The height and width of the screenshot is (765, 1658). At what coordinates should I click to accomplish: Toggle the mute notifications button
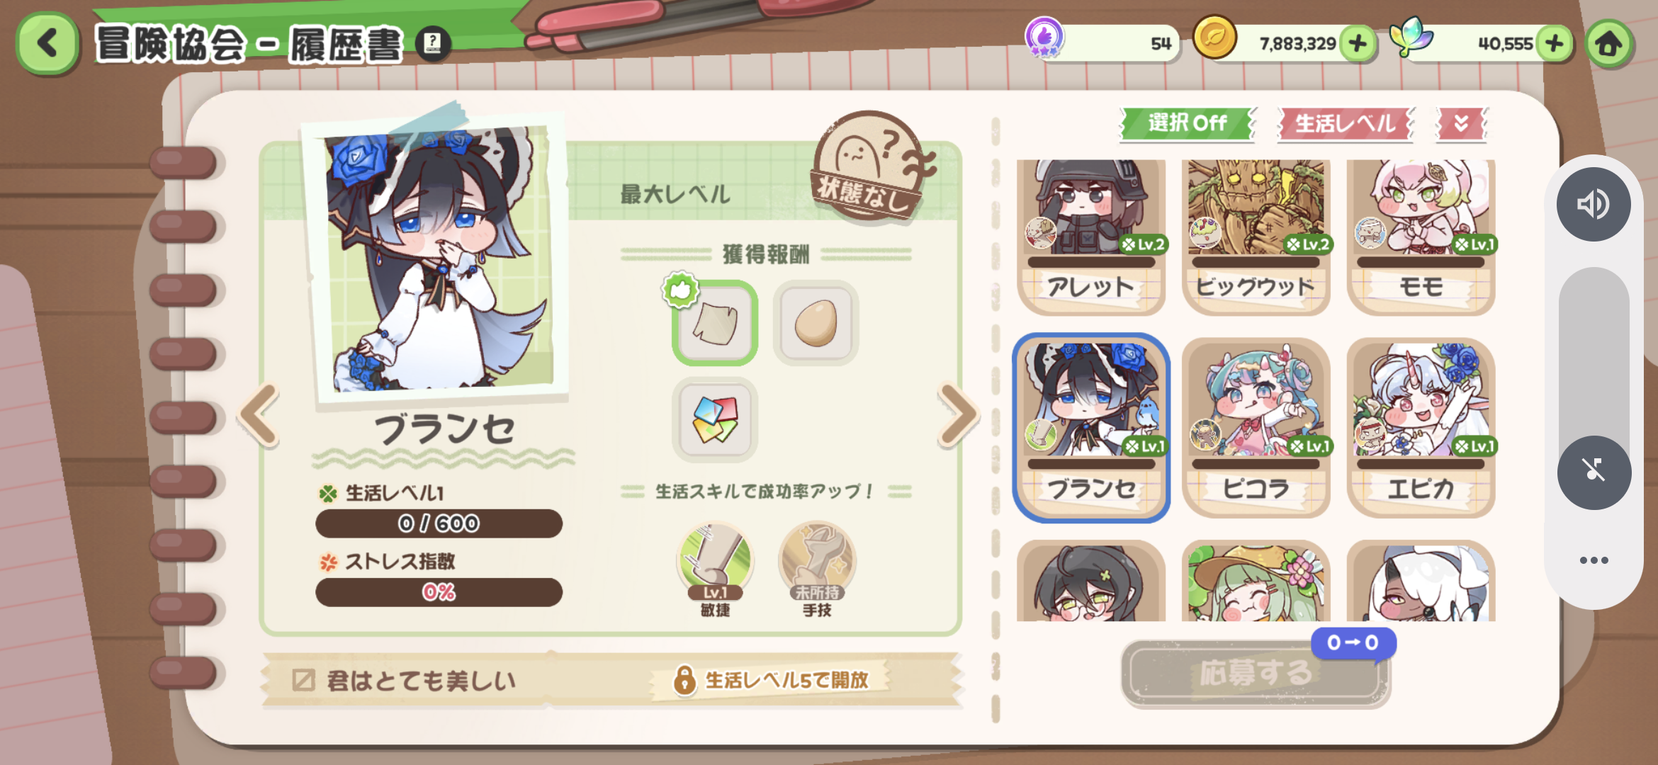pyautogui.click(x=1594, y=472)
